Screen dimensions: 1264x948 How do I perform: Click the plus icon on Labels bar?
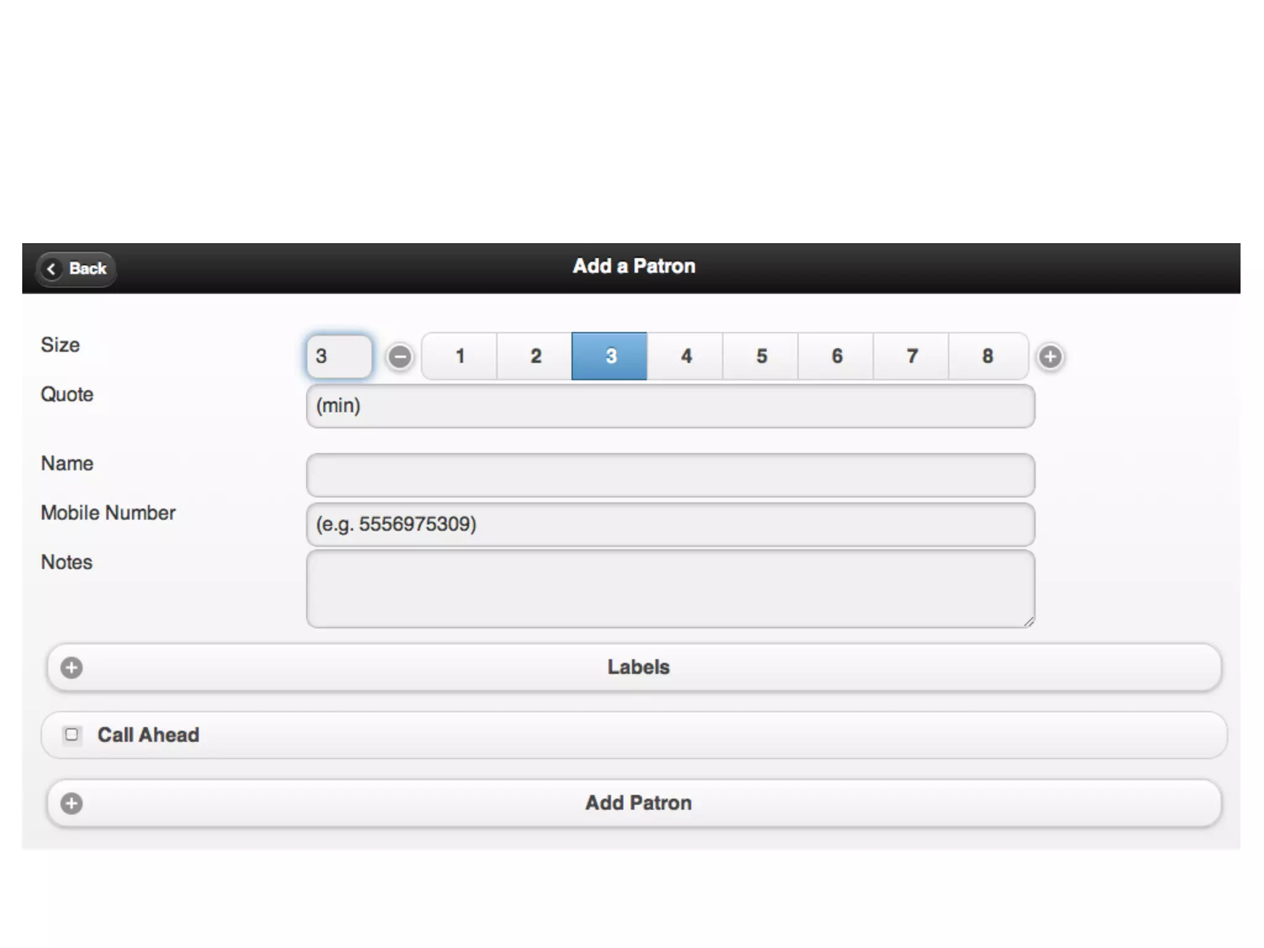click(x=72, y=667)
